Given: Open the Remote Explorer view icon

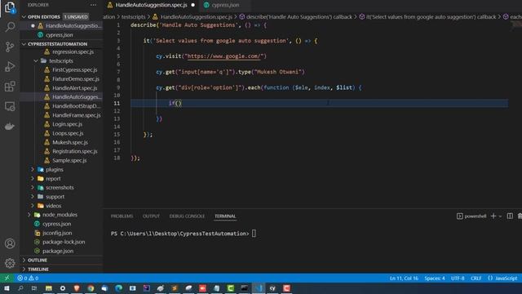Looking at the screenshot, I should click(x=10, y=107).
